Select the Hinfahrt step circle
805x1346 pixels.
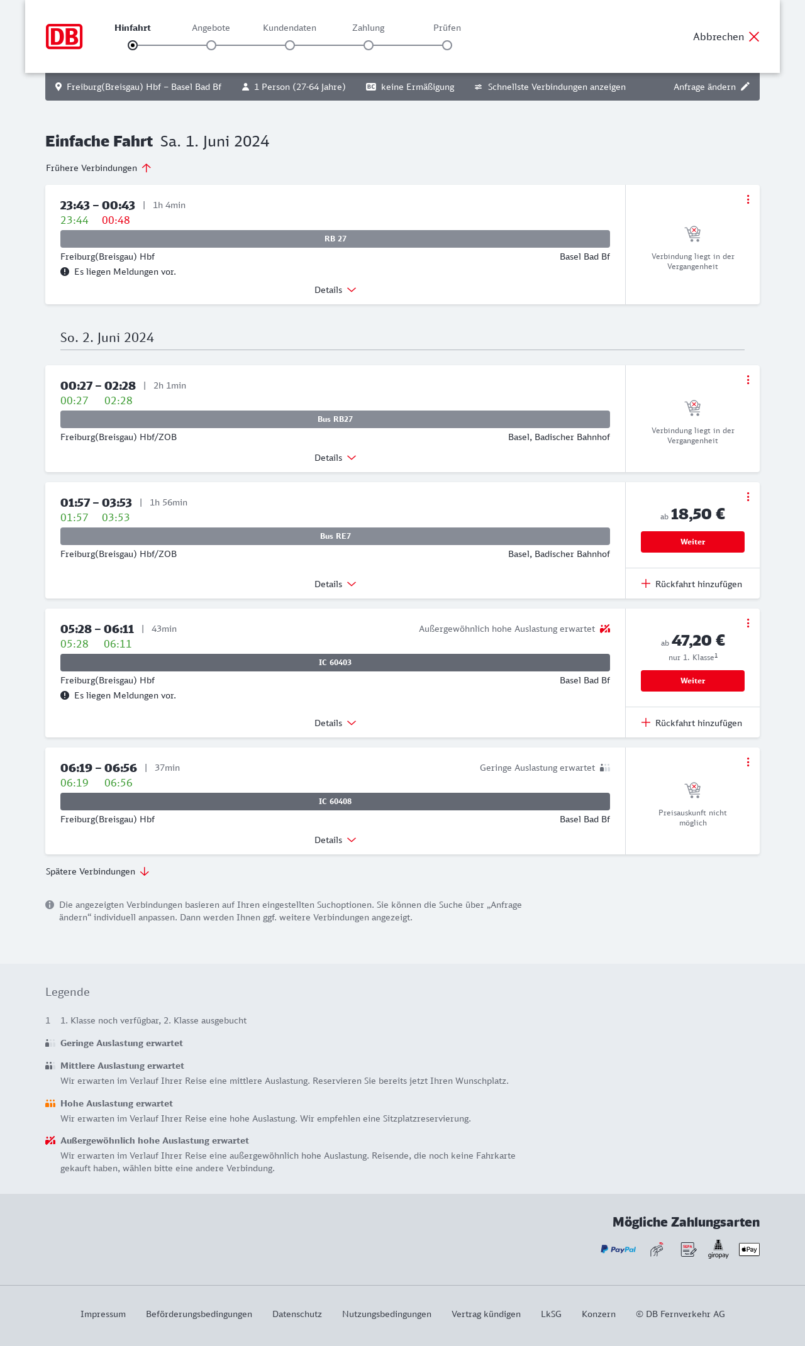pos(133,45)
